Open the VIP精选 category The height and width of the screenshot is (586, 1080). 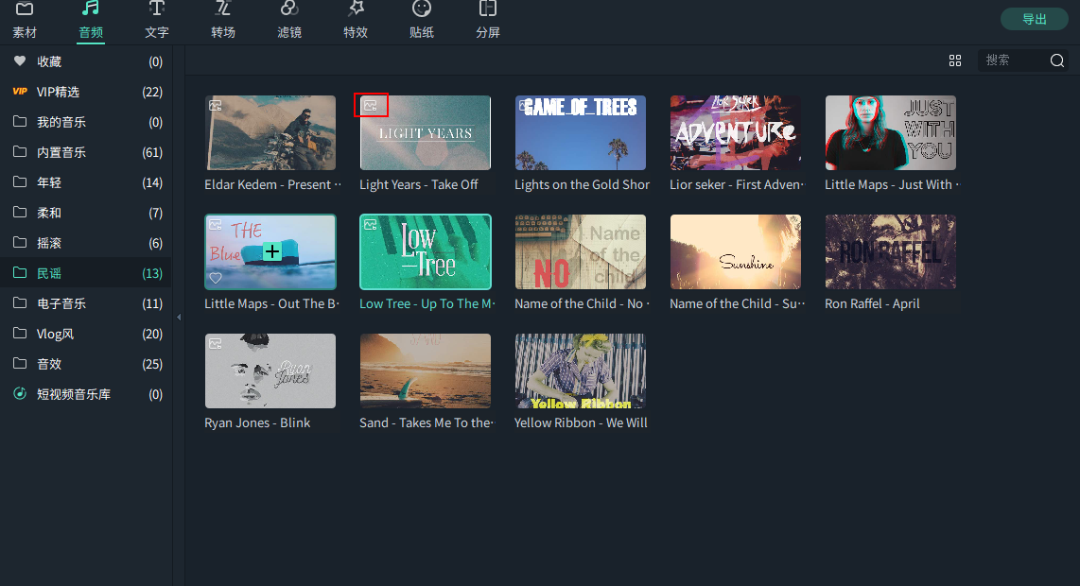[86, 92]
